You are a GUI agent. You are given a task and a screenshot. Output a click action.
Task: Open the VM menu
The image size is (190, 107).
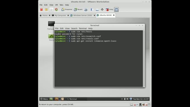coord(56,5)
